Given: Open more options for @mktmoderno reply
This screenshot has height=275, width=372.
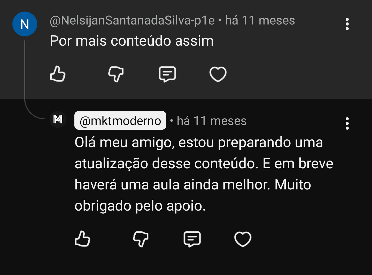Looking at the screenshot, I should coord(347,123).
